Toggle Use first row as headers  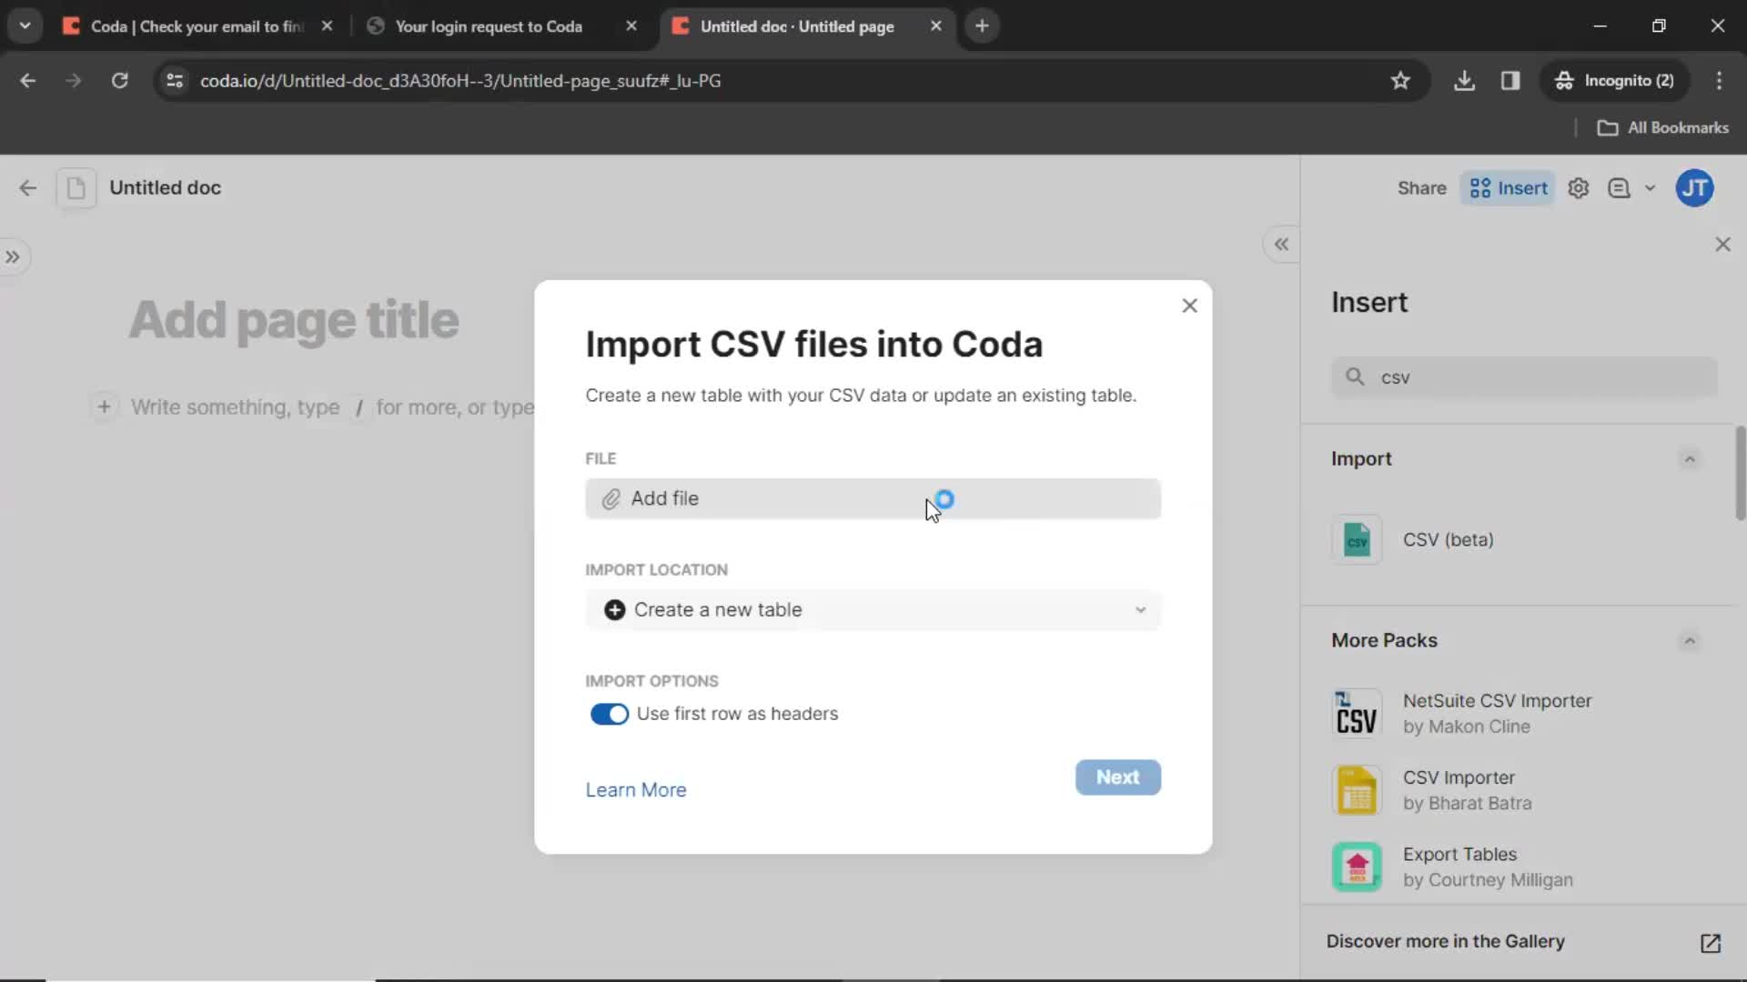(x=609, y=714)
